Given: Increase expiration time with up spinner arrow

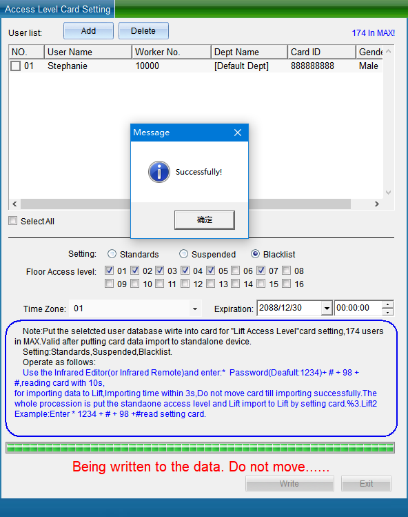Looking at the screenshot, I should tap(388, 304).
